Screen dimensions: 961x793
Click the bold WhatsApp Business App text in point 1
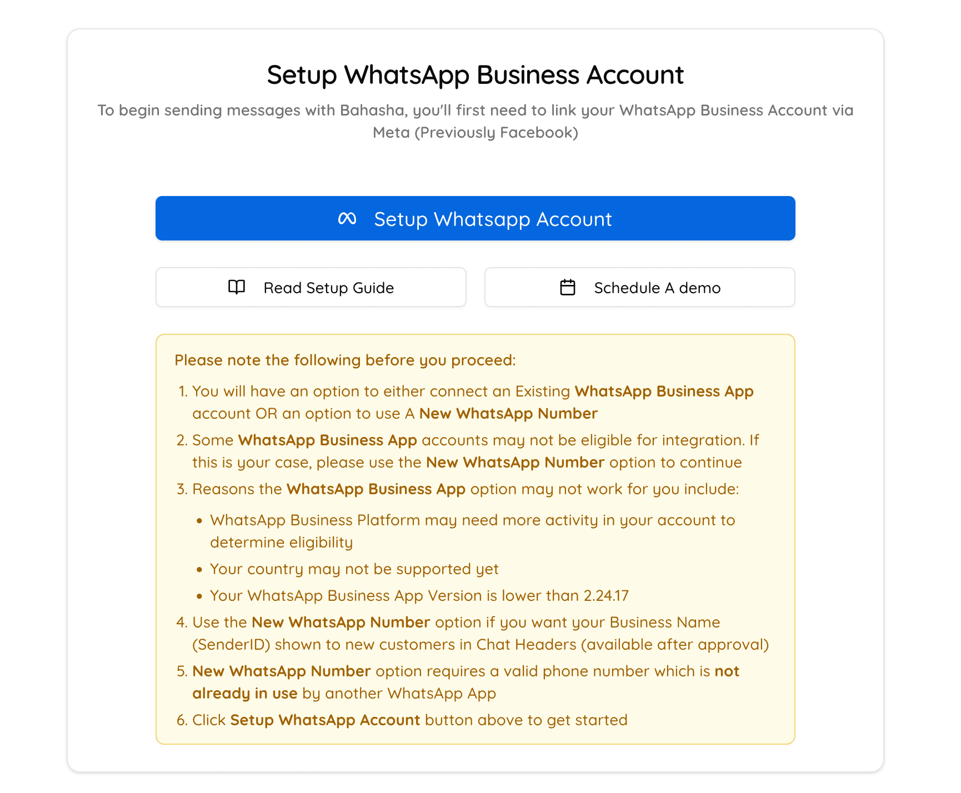[663, 391]
